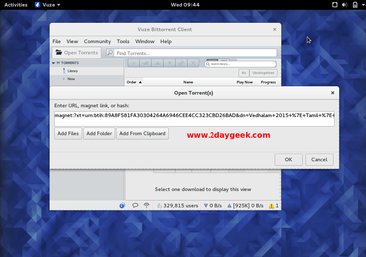The height and width of the screenshot is (257, 366).
Task: Click the blue info icon in status bar
Action: [x=122, y=206]
